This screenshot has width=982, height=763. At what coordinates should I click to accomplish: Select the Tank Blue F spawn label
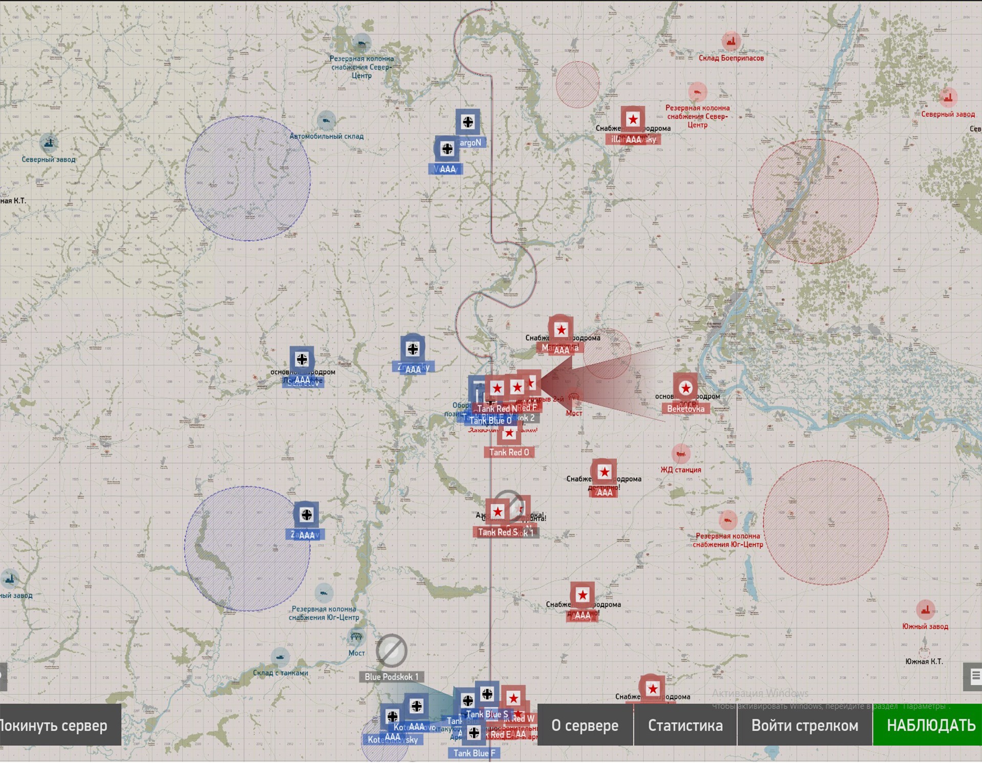[x=474, y=753]
